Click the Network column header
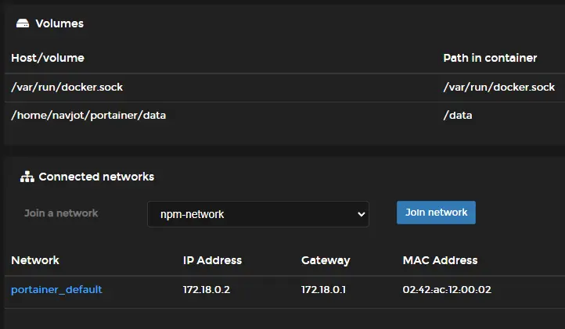This screenshot has height=329, width=565. click(35, 260)
